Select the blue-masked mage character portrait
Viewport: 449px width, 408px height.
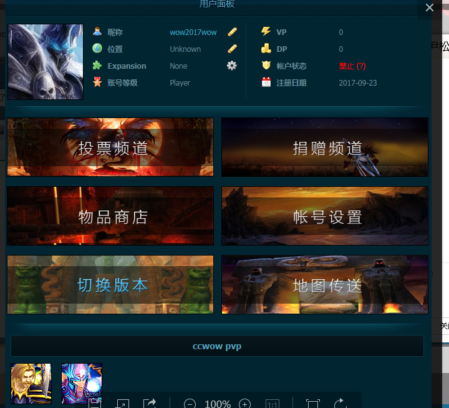[x=82, y=384]
